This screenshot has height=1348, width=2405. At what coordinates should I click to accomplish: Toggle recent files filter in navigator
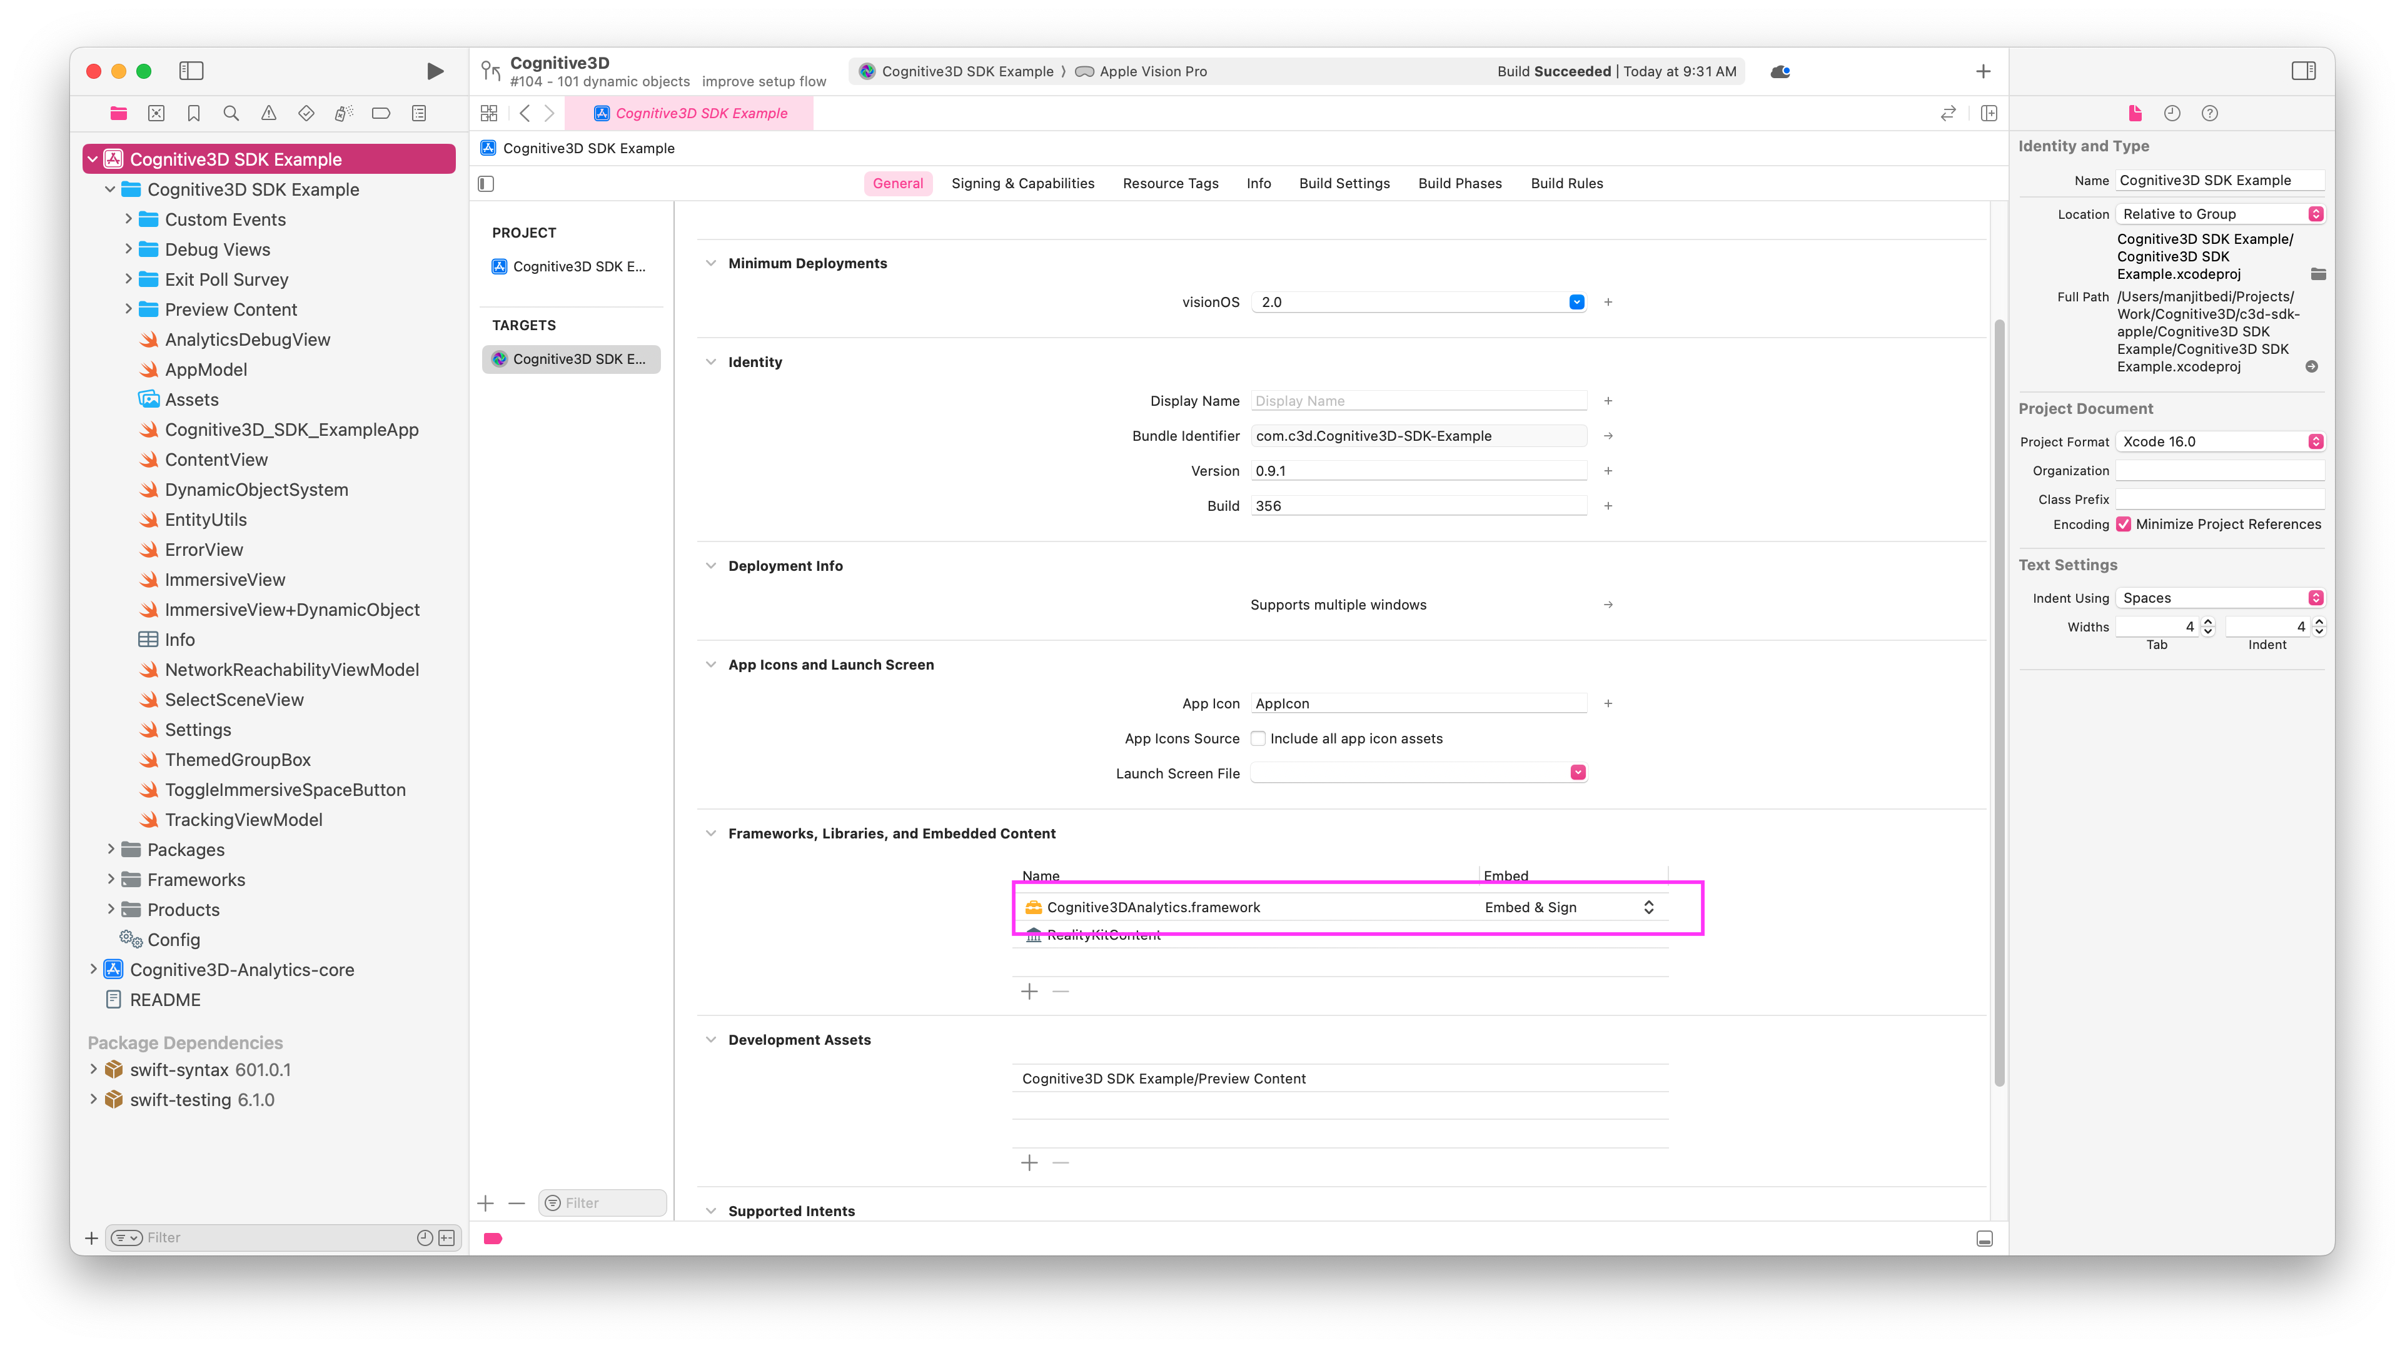[x=424, y=1238]
